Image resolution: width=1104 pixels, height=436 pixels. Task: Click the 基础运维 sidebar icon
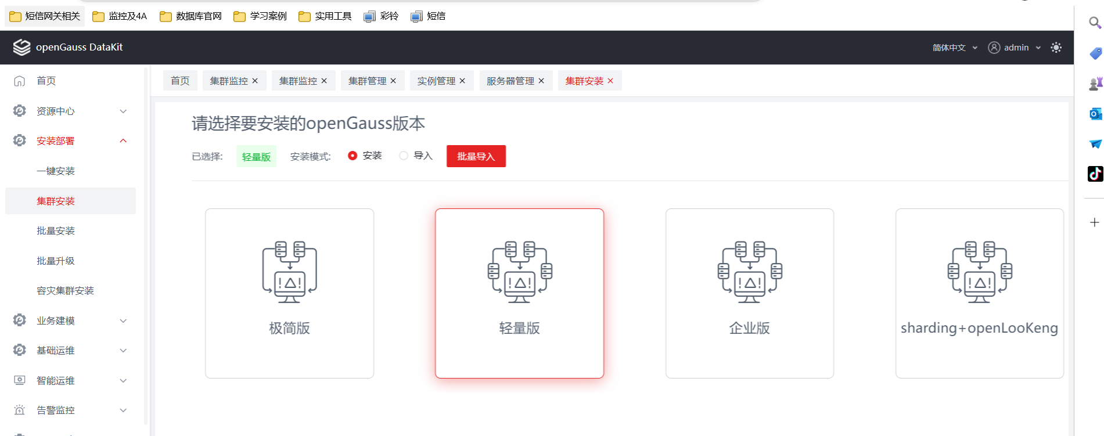click(19, 350)
